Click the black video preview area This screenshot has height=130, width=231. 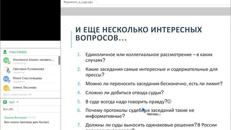[30, 20]
